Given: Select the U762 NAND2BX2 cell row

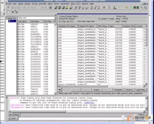Looking at the screenshot, I should tap(36, 34).
